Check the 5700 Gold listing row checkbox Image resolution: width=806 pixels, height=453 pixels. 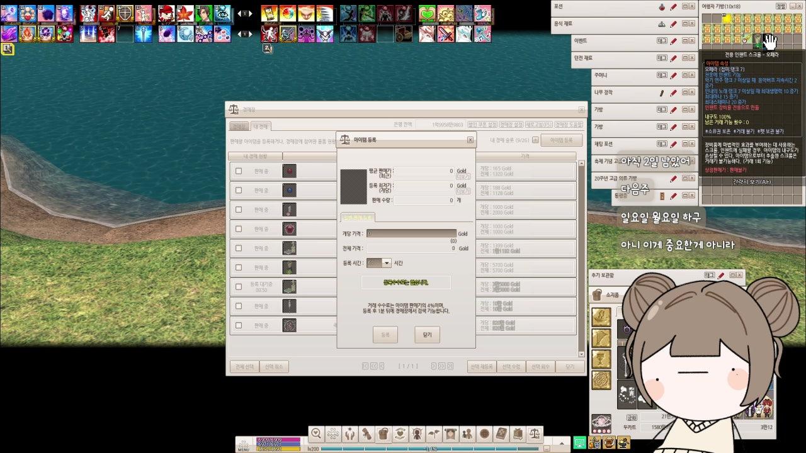point(239,267)
